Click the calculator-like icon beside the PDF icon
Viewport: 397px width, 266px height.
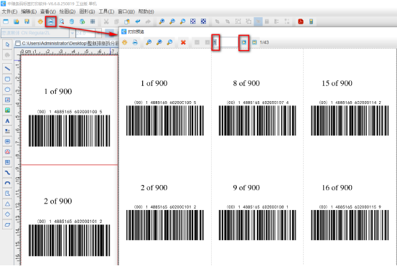pos(311,22)
